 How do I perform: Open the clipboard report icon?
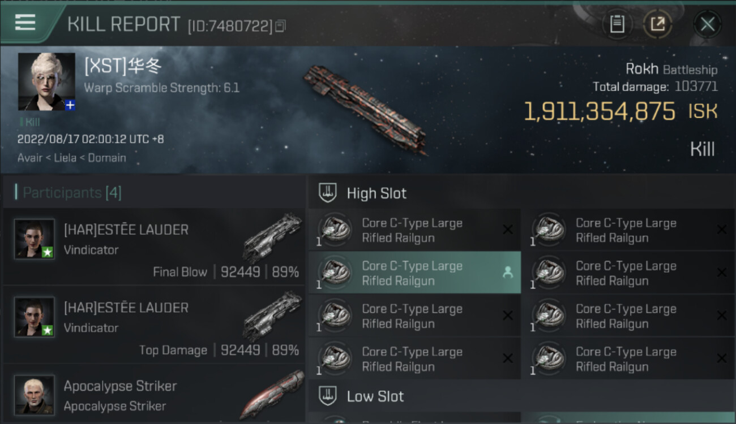coord(617,24)
